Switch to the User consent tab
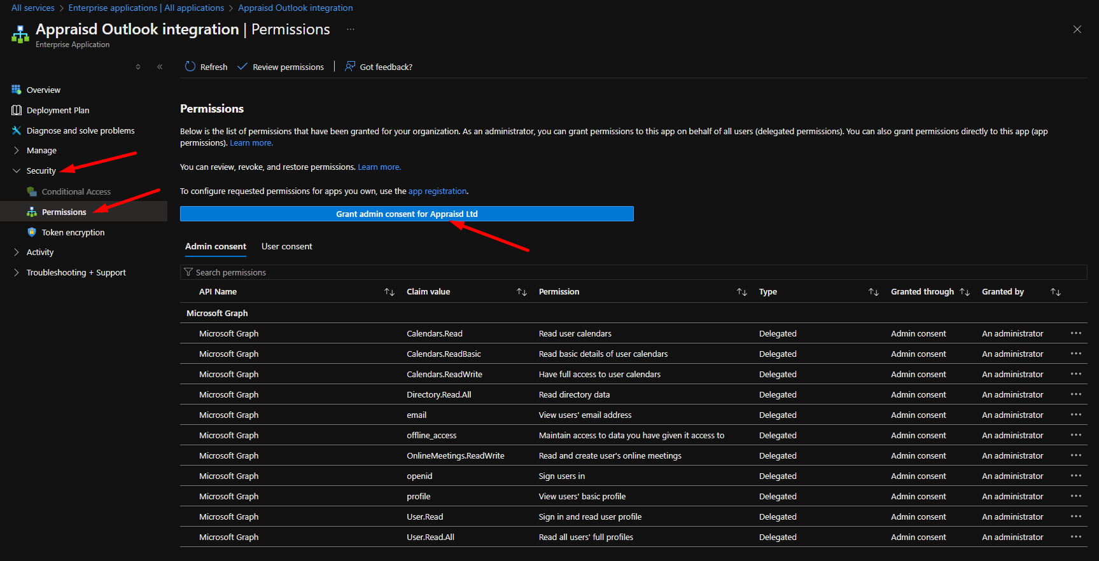Viewport: 1099px width, 561px height. (286, 246)
